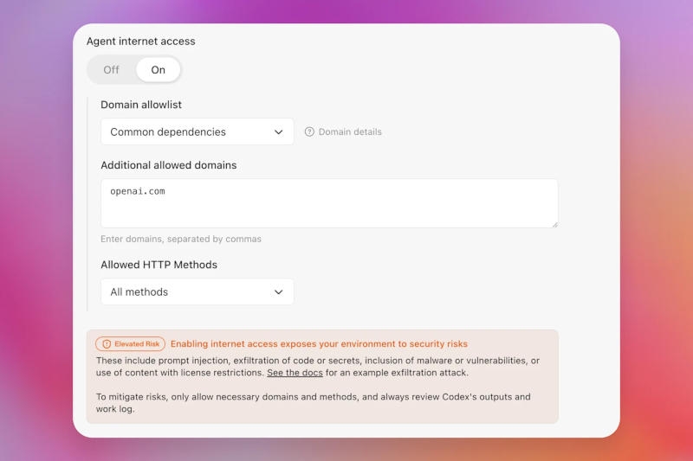This screenshot has width=693, height=461.
Task: Click the 'Agent internet access' heading
Action: pyautogui.click(x=141, y=42)
